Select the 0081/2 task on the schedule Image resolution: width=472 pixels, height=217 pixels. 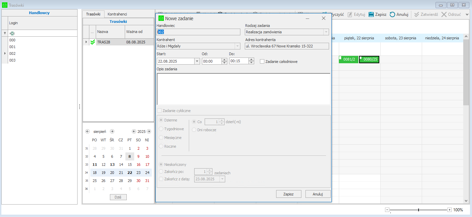[x=349, y=60]
